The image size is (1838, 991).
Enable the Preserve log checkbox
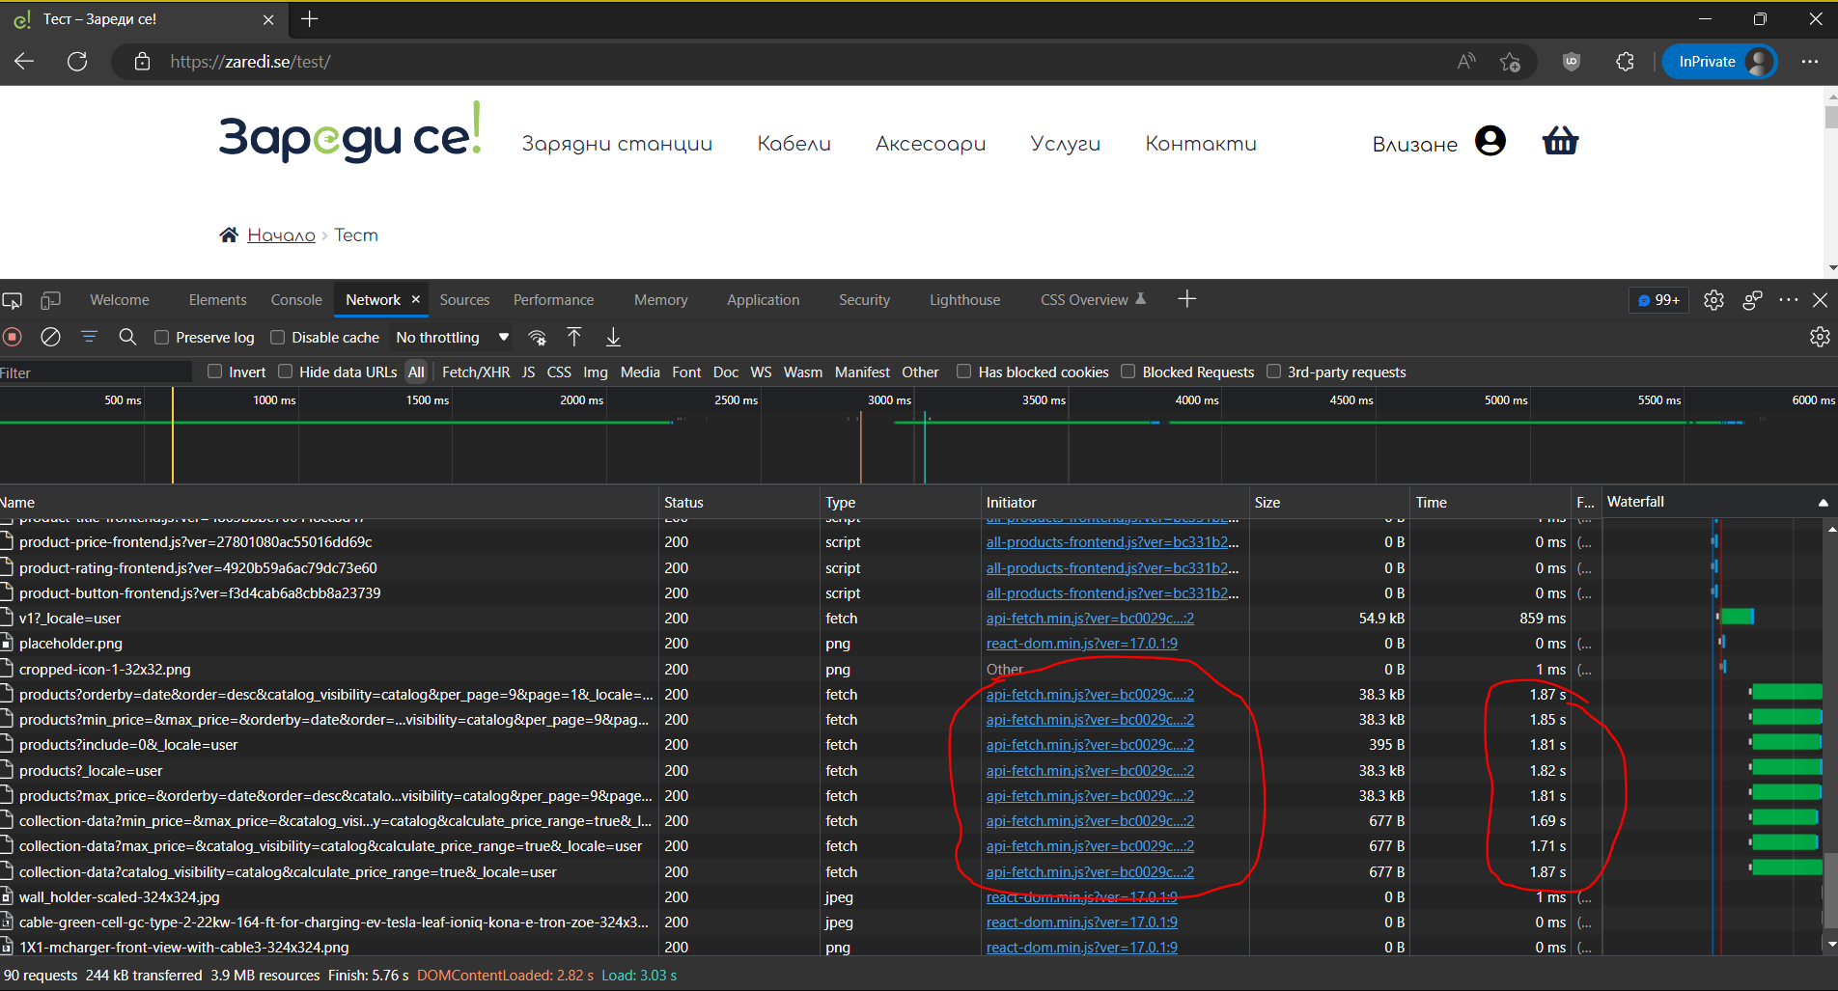[x=161, y=337]
